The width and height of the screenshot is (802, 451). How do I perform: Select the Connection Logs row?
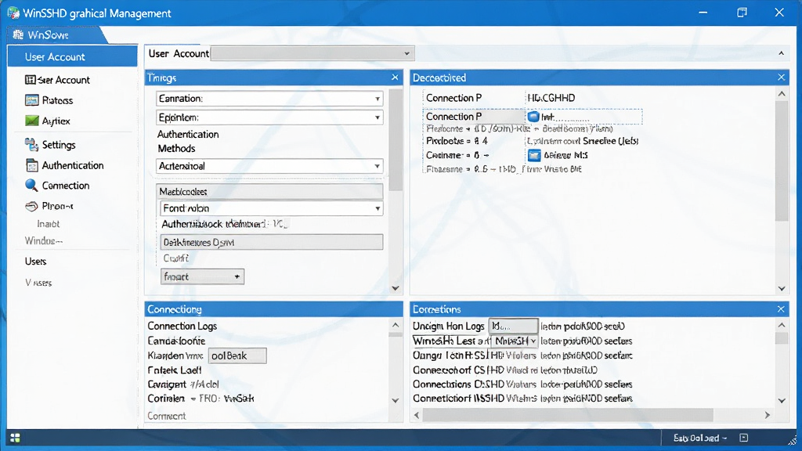click(182, 326)
